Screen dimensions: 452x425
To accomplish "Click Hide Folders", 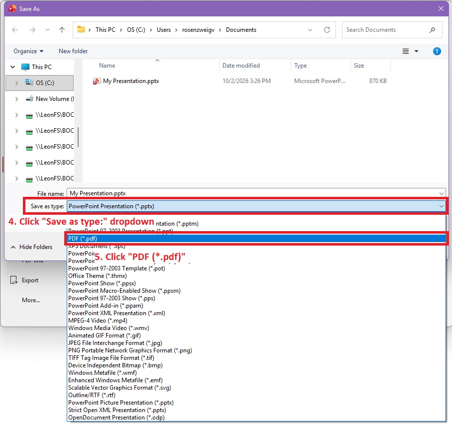I will (32, 247).
